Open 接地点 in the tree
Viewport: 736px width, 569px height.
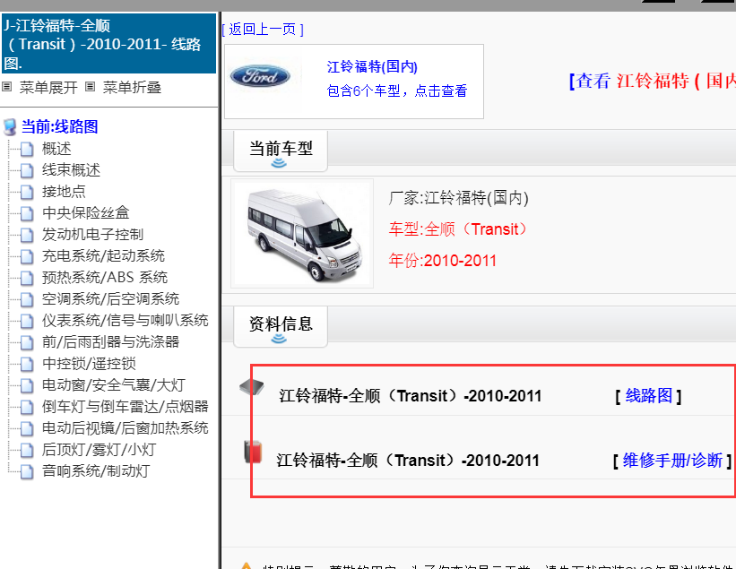point(64,192)
